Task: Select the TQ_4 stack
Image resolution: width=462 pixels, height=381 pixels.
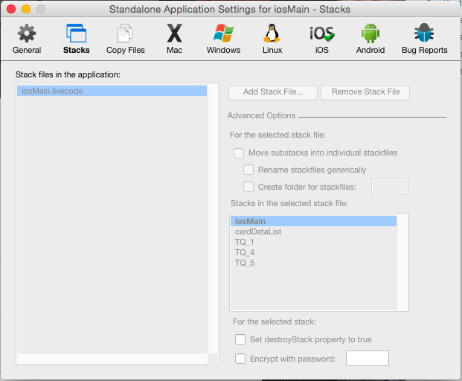Action: pyautogui.click(x=245, y=252)
